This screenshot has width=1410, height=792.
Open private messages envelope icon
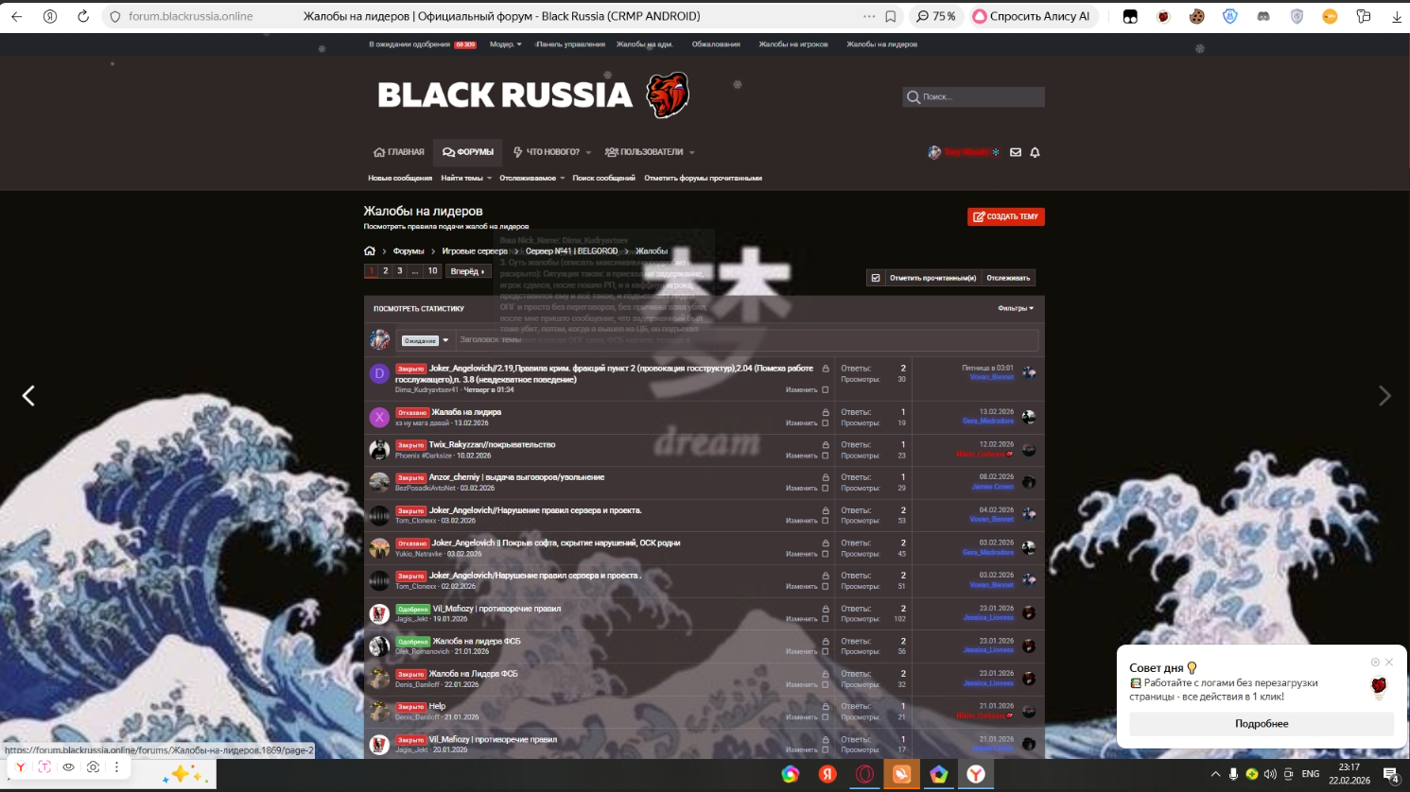coord(1016,152)
